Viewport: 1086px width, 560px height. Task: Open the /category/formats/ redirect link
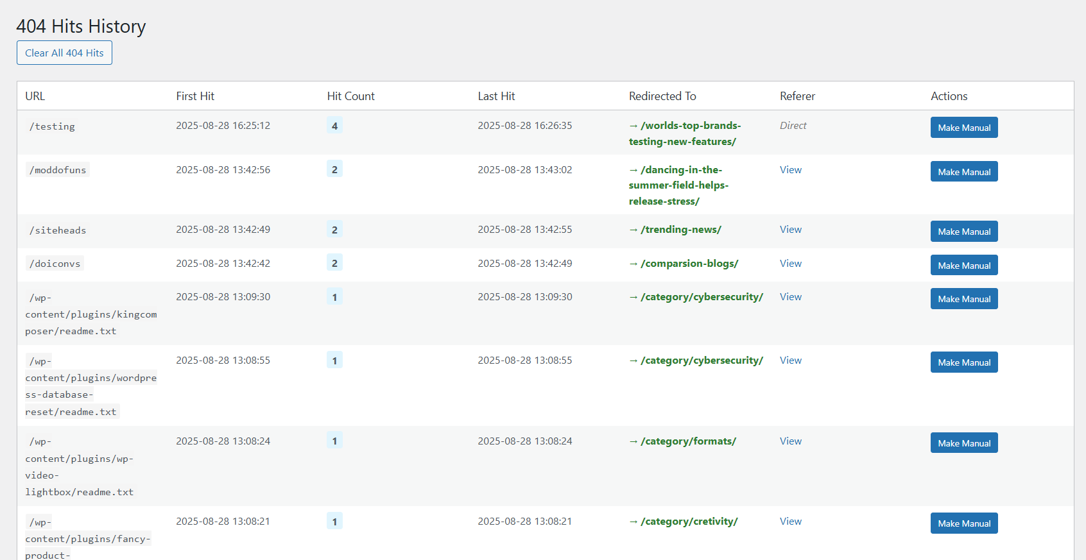(687, 441)
